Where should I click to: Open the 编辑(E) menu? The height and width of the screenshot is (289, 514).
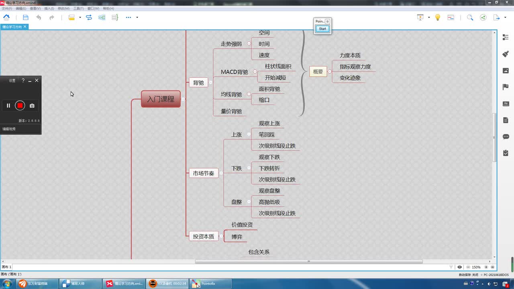pyautogui.click(x=21, y=8)
